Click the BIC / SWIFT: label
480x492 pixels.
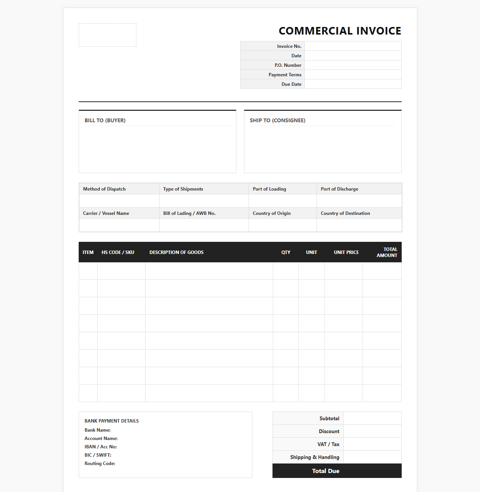(98, 455)
